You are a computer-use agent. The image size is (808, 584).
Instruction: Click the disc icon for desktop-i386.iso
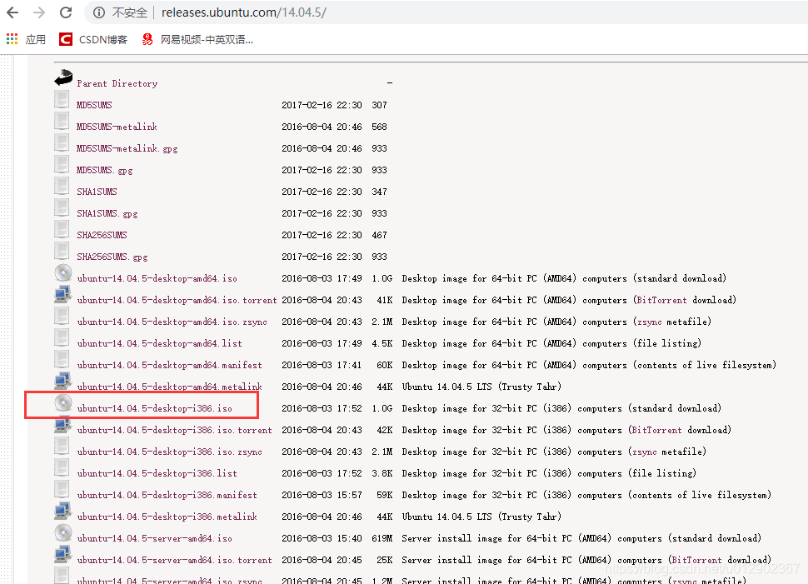[63, 402]
